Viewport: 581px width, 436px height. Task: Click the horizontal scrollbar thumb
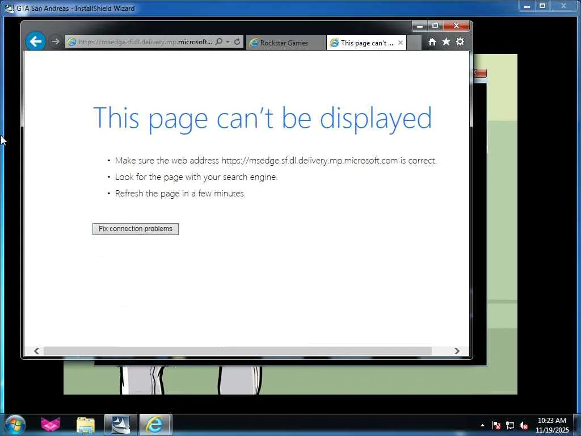coord(238,351)
